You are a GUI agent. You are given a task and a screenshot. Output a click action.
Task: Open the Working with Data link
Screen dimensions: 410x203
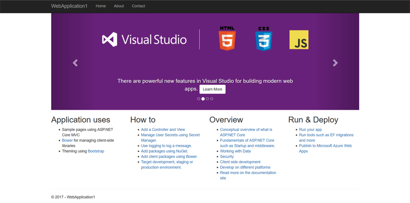pos(235,151)
